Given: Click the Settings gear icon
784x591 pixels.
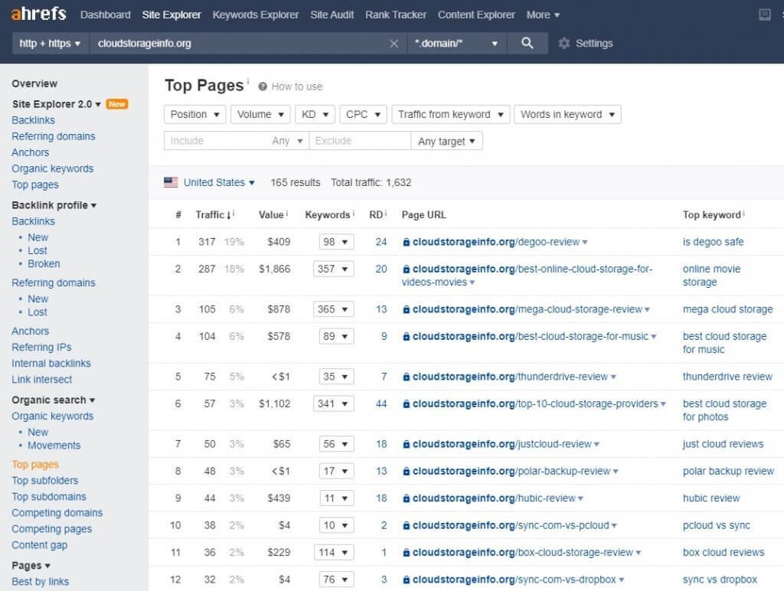Looking at the screenshot, I should 564,44.
